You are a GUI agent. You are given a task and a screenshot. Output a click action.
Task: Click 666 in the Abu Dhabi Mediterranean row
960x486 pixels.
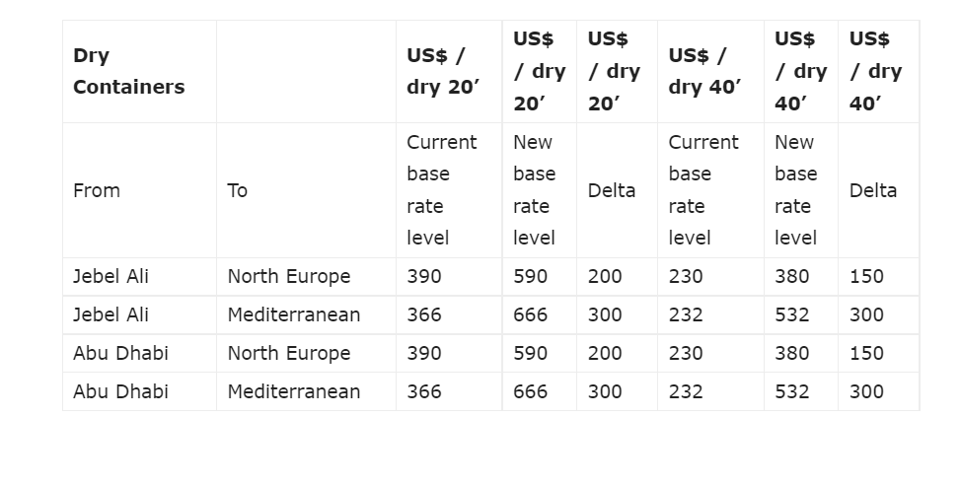531,391
